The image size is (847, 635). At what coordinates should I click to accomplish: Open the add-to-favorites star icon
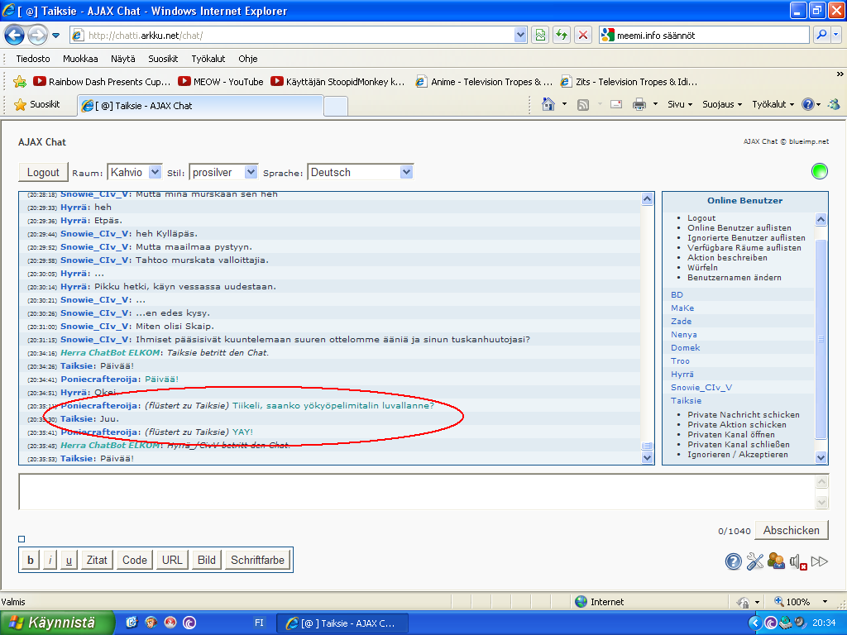[x=20, y=82]
